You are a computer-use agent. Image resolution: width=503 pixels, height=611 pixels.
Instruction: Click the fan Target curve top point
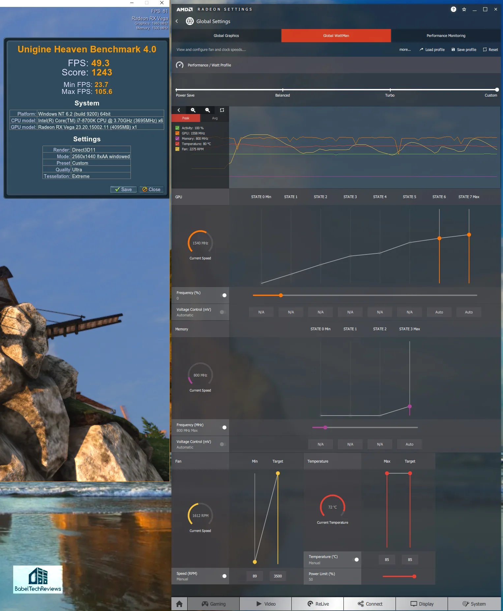278,473
